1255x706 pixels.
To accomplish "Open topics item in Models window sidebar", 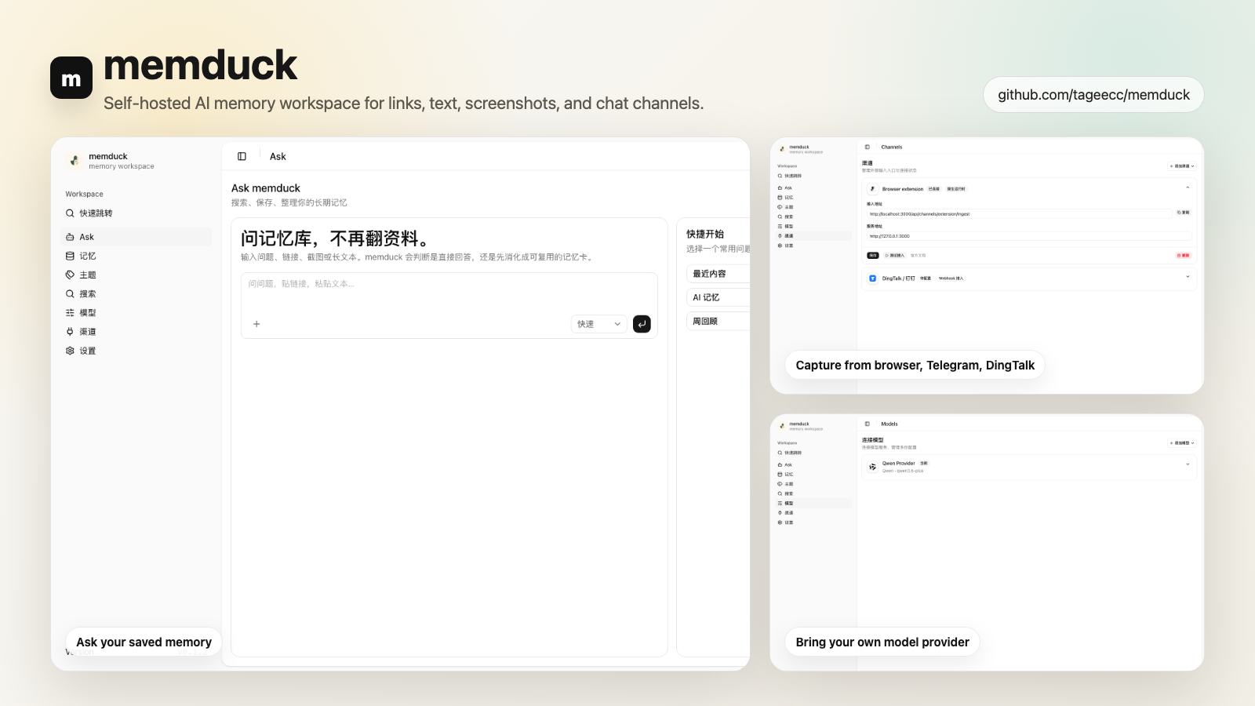I will pyautogui.click(x=813, y=484).
